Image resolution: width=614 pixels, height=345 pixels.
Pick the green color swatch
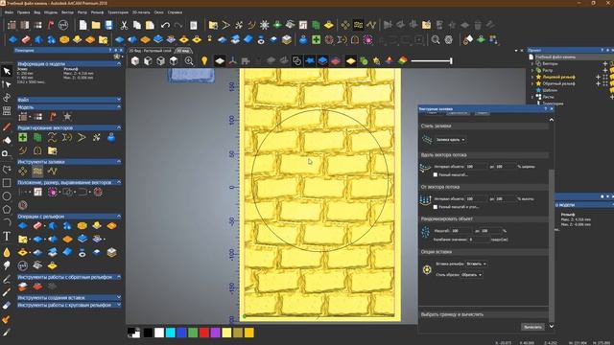coord(193,333)
